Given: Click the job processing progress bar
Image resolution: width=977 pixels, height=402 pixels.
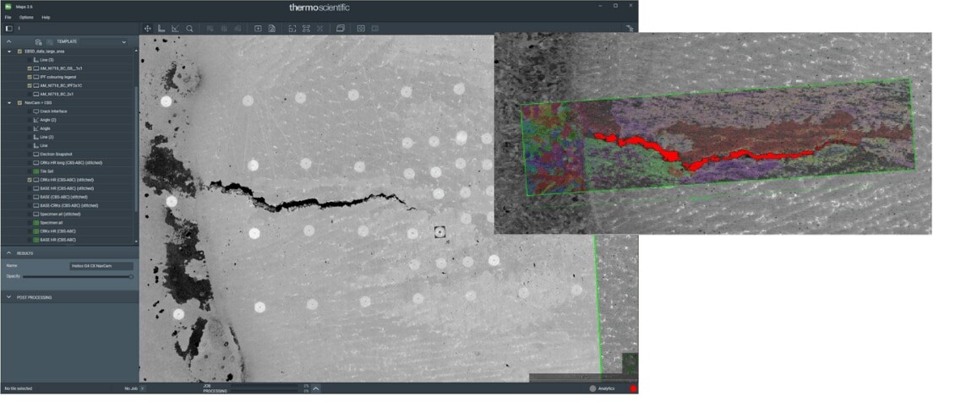Looking at the screenshot, I should [x=264, y=387].
